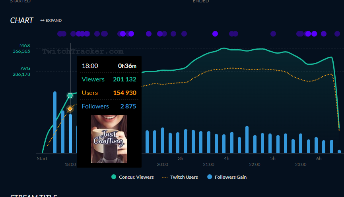The image size is (344, 197).
Task: Click the tall blue followers bar between 21:00 and 22:00
Action: click(247, 139)
